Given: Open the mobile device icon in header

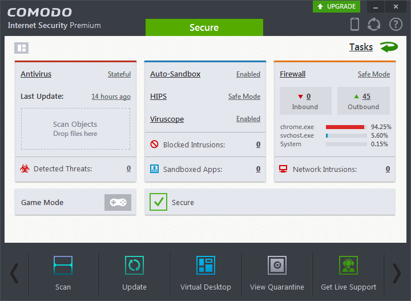Looking at the screenshot, I should click(354, 25).
